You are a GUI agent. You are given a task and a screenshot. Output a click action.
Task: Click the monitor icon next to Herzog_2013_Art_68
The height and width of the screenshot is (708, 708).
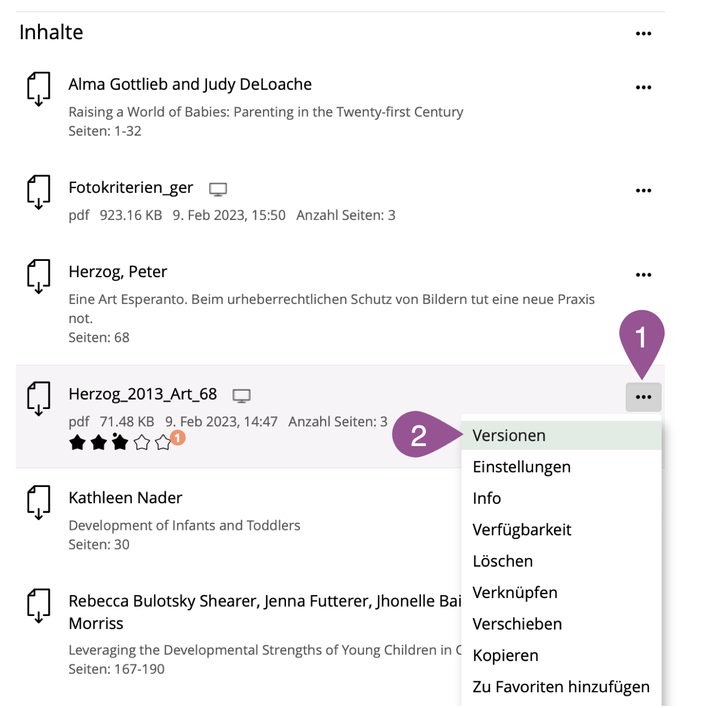[x=241, y=396]
